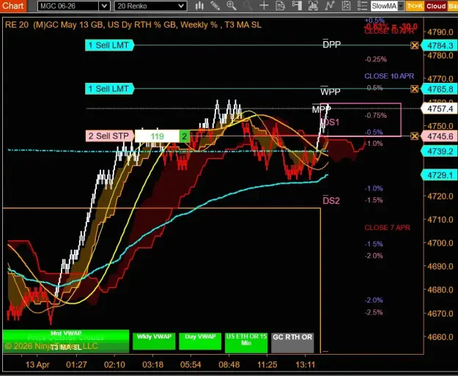Click the T3 MA SL label button
Image resolution: width=458 pixels, height=376 pixels.
66,347
